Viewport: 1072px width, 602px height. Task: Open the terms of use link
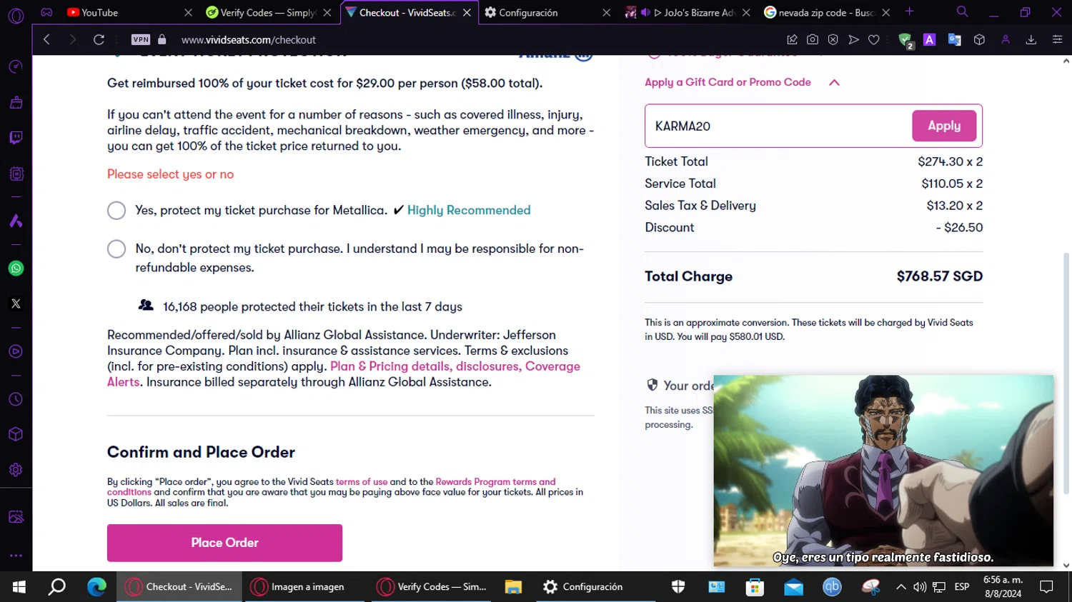(x=362, y=482)
